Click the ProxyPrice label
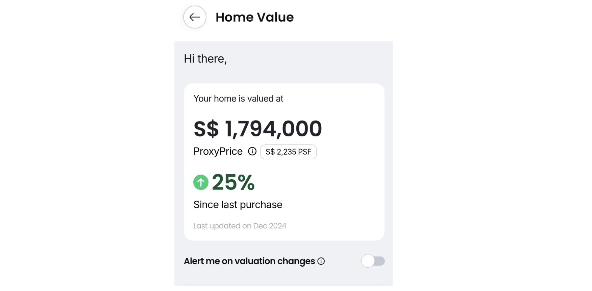 [x=218, y=151]
